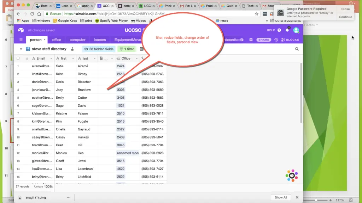This screenshot has height=203, width=362.
Task: Open the person tab dropdown arrow
Action: pos(45,39)
